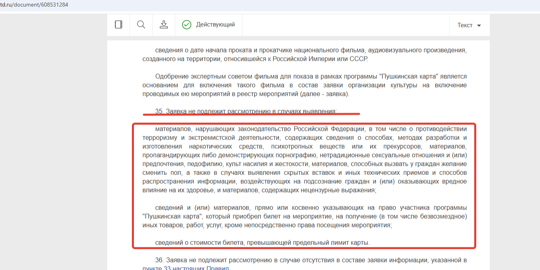Screen dimensions: 540x270
Task: Click the green checkmark status icon
Action: 187,25
